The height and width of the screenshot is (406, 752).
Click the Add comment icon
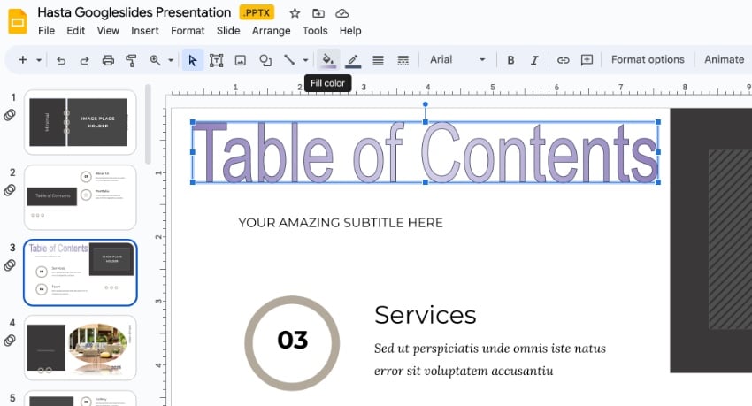pos(587,60)
